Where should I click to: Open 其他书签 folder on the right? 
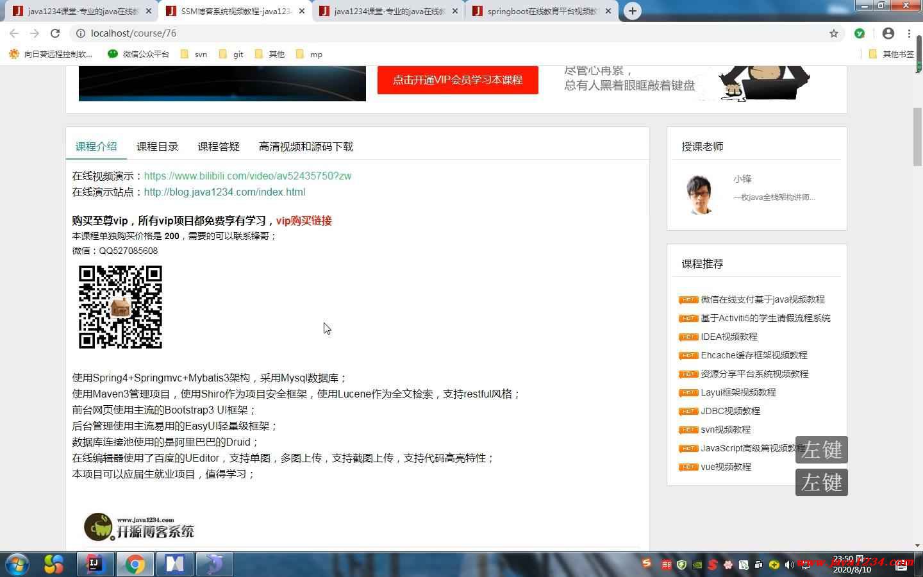coord(891,54)
